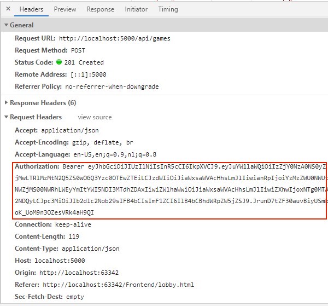This screenshot has height=306, width=328.
Task: Select the Referer lobby.html URL
Action: (x=119, y=285)
